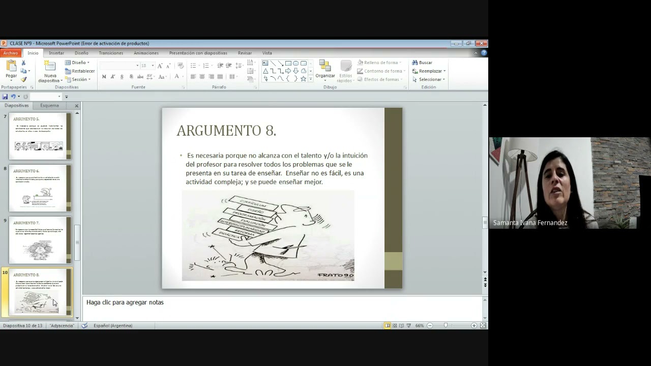Click Español (Argentina) language indicator

point(113,325)
